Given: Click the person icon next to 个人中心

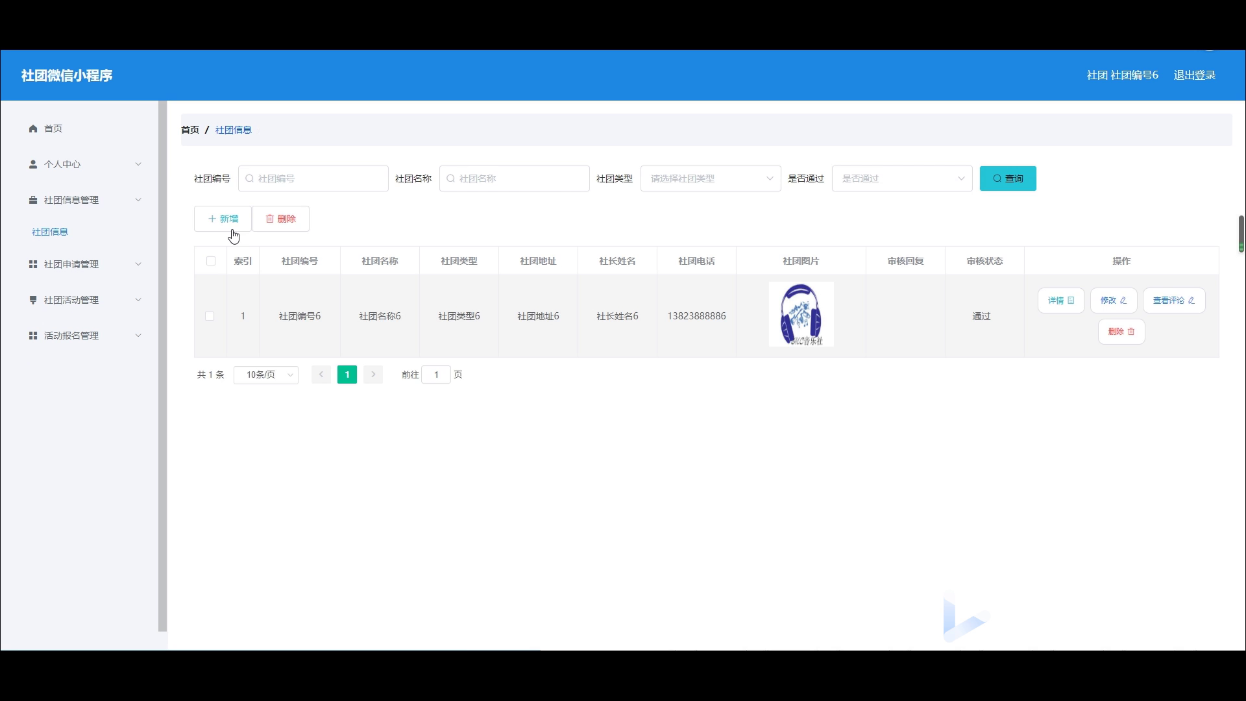Looking at the screenshot, I should (x=33, y=164).
